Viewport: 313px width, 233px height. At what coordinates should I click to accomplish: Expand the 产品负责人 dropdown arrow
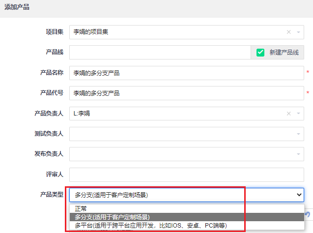[x=298, y=114]
